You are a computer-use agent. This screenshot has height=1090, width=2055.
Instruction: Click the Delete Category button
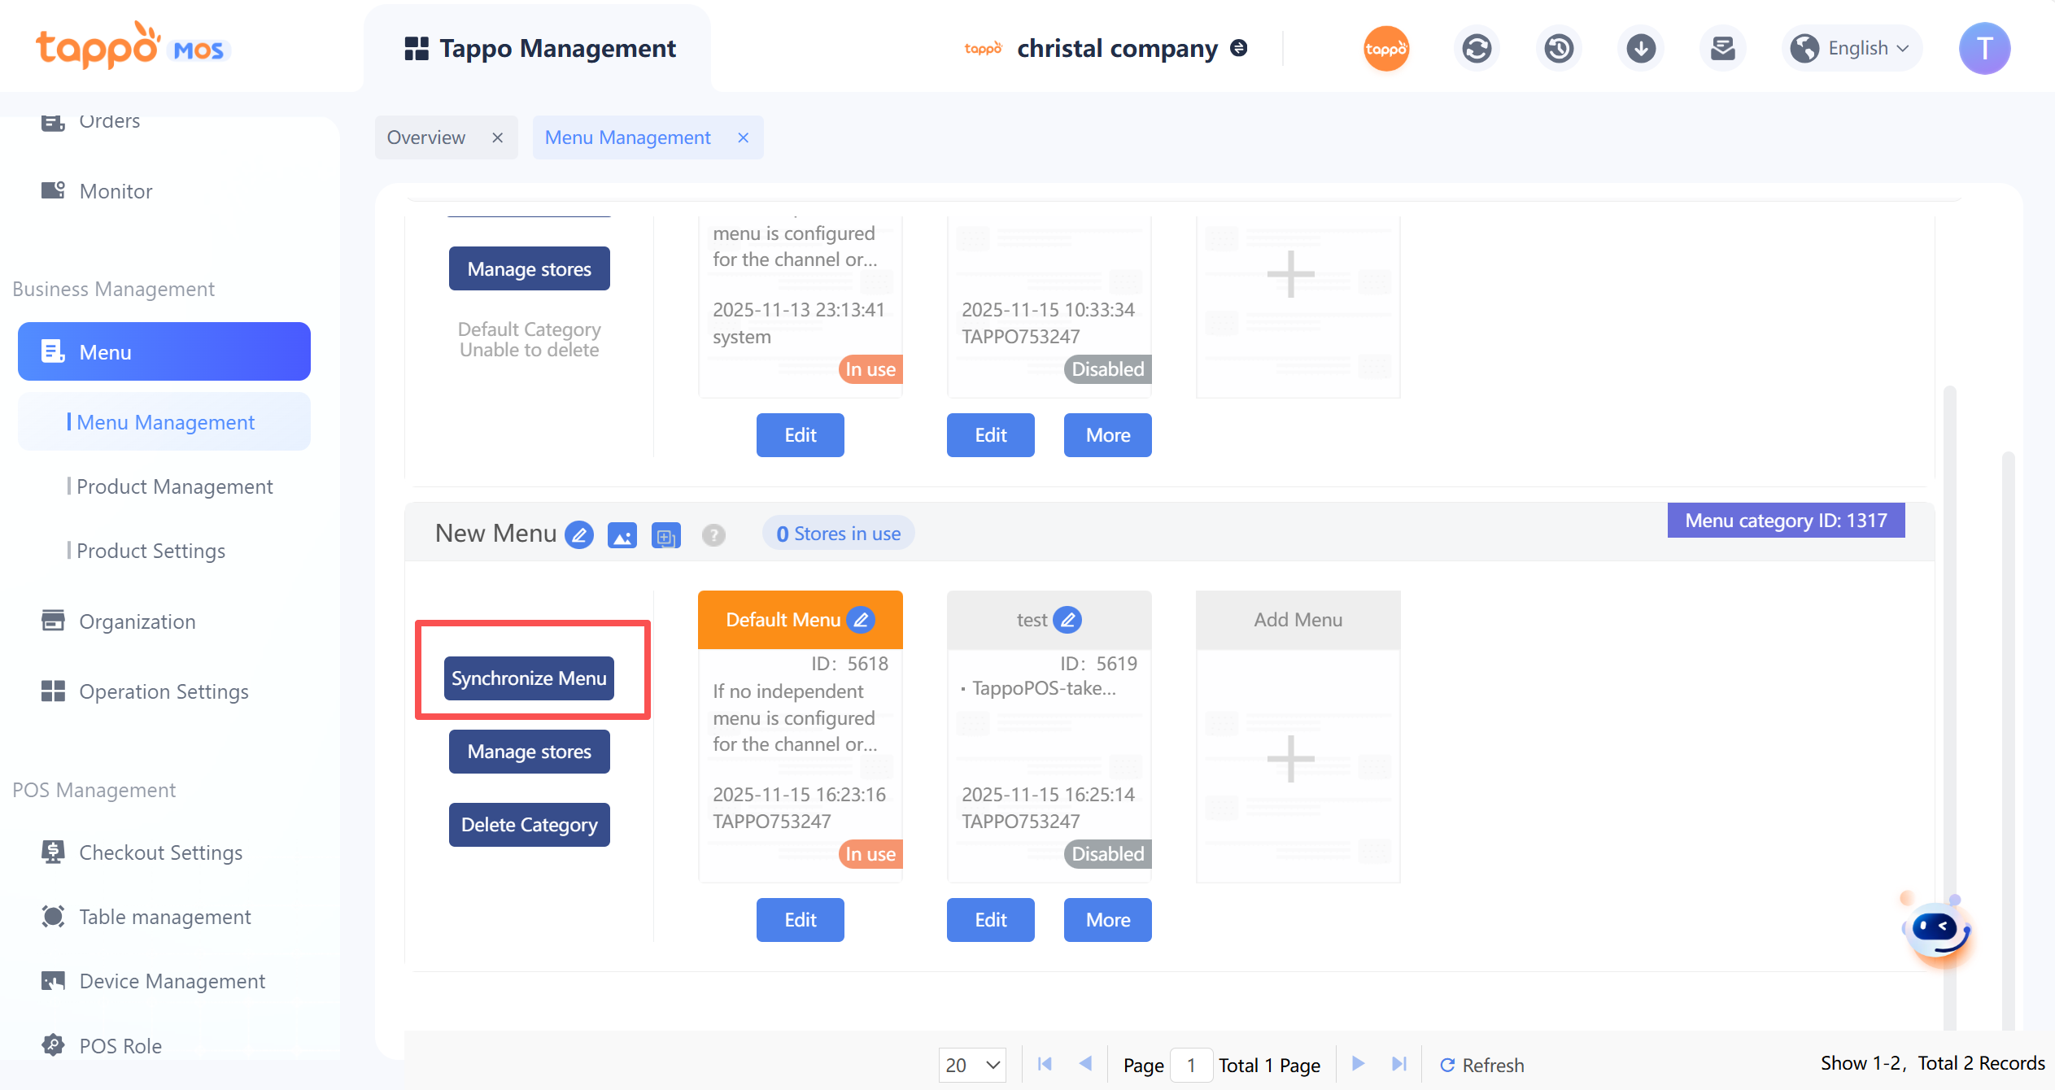(529, 825)
